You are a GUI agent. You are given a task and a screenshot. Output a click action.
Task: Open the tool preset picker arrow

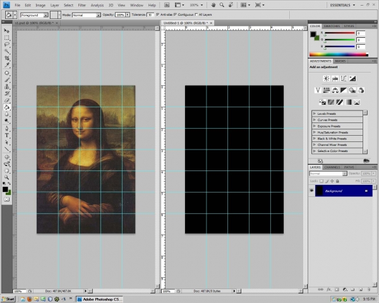15,15
